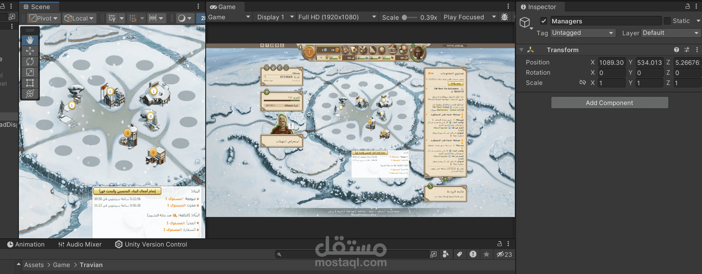Select the Rotate tool in Scene overlay
702x274 pixels.
pyautogui.click(x=30, y=62)
